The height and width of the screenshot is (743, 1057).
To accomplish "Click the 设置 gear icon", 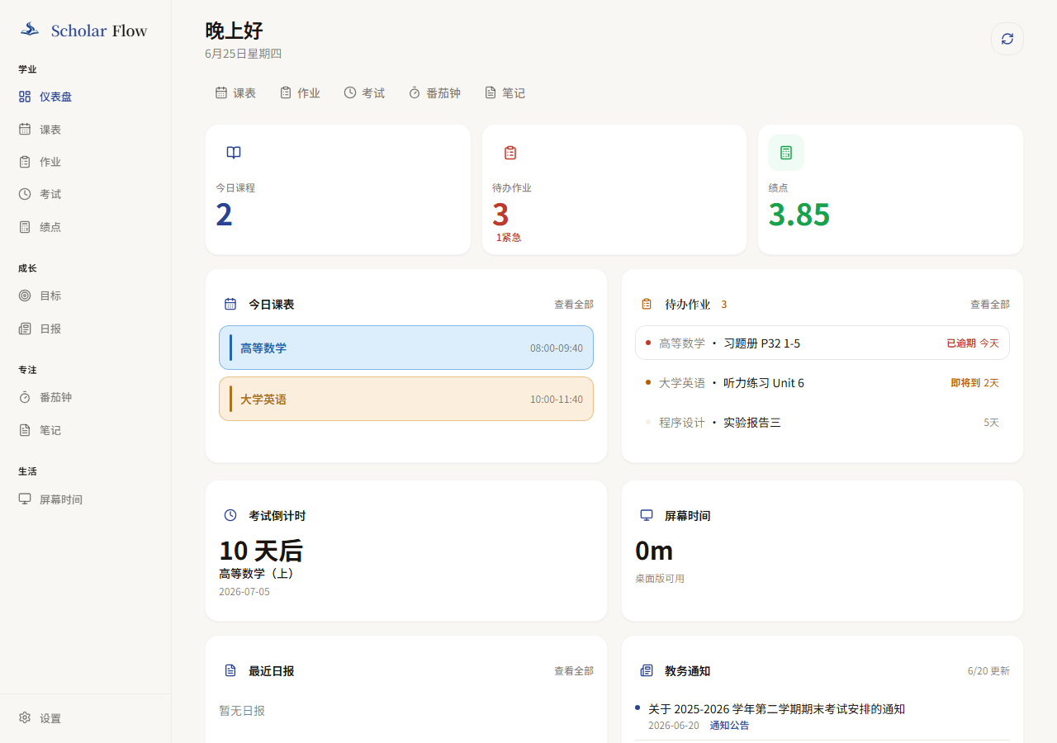I will 25,718.
